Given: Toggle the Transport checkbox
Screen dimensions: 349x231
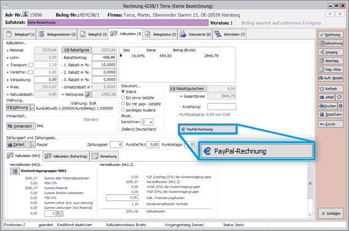Looking at the screenshot, I should (x=31, y=65).
